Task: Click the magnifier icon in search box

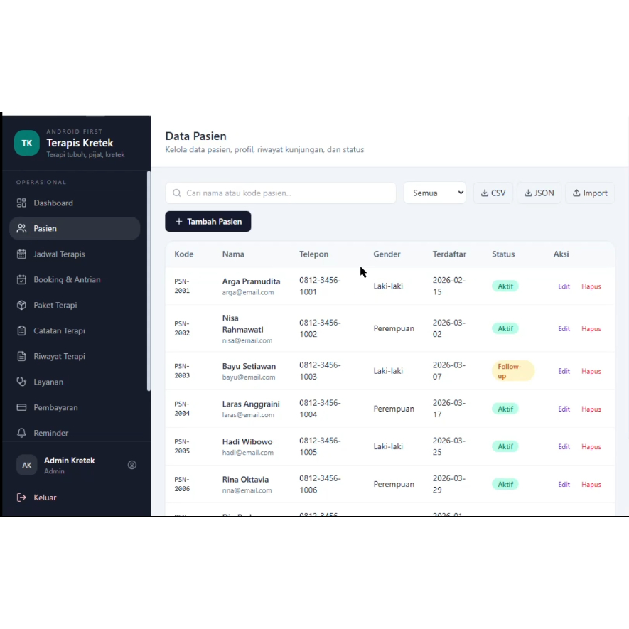Action: pyautogui.click(x=177, y=193)
